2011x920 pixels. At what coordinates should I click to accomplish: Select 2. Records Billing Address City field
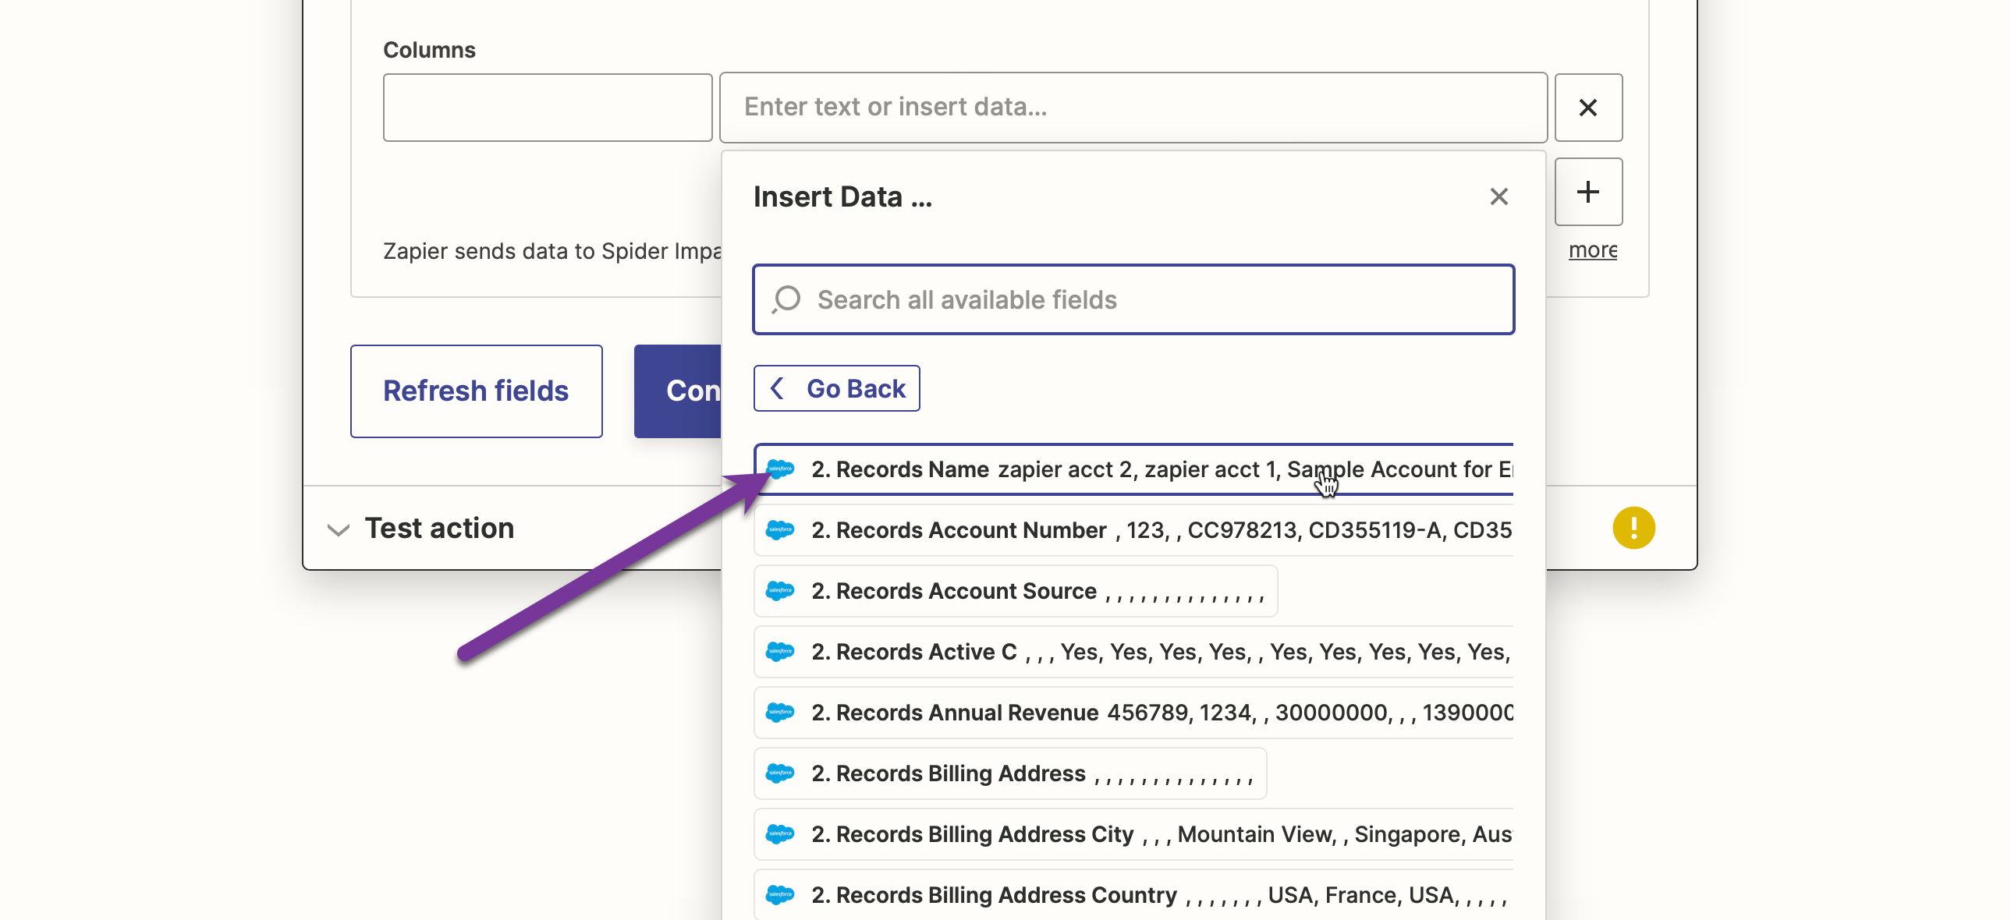(1133, 835)
